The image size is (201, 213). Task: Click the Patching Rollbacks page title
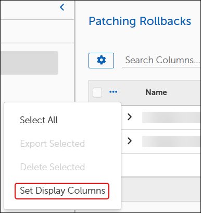140,21
